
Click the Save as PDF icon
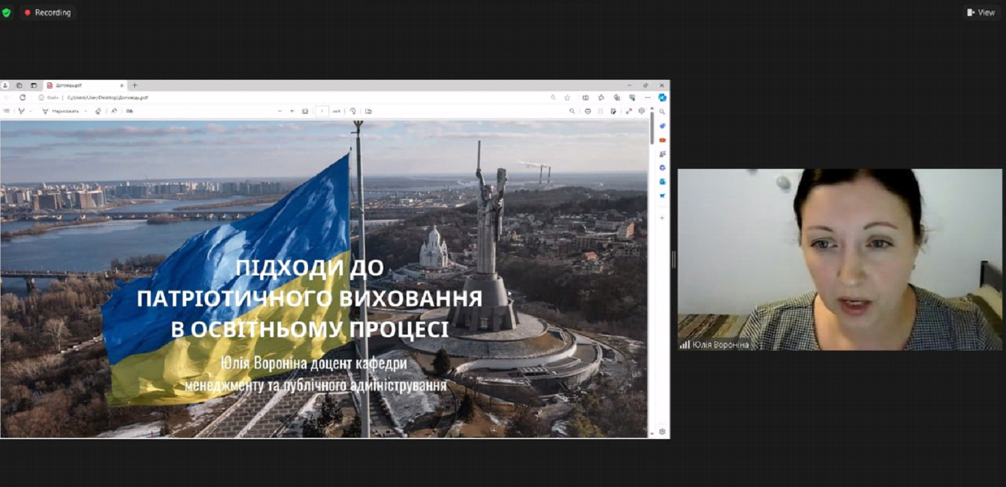(x=613, y=111)
